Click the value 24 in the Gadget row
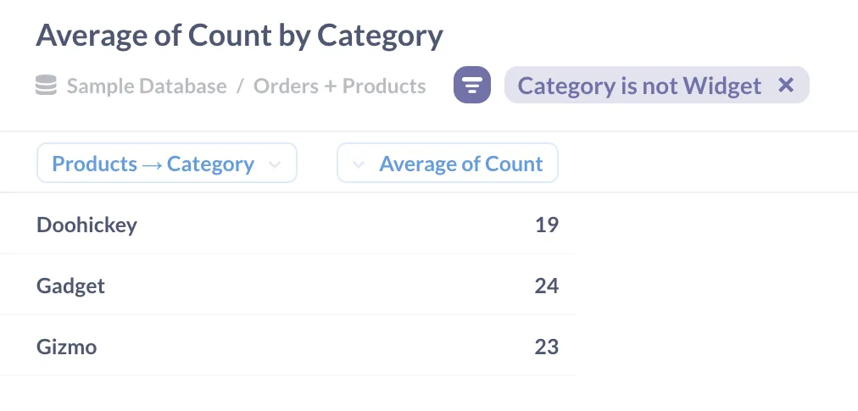Image resolution: width=858 pixels, height=411 pixels. click(x=546, y=286)
